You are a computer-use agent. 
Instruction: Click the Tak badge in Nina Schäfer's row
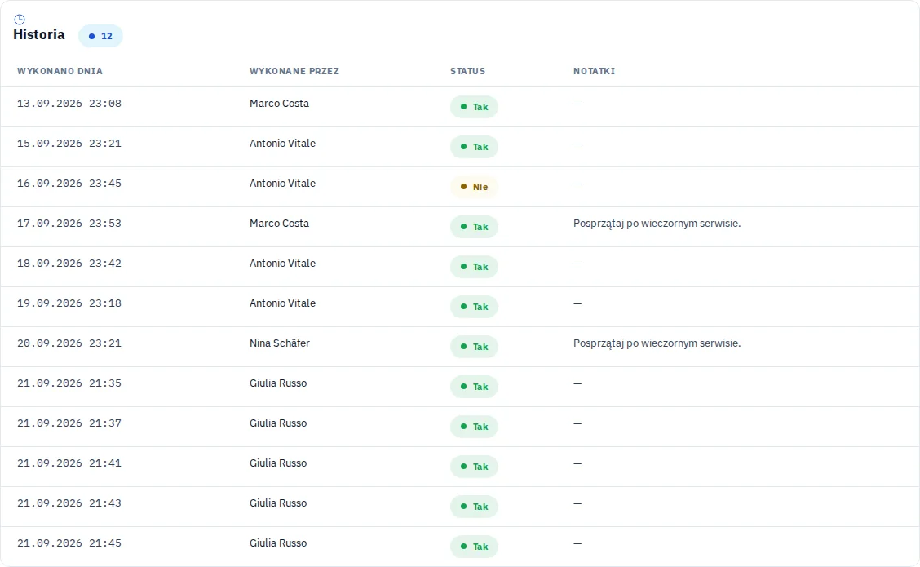click(474, 346)
